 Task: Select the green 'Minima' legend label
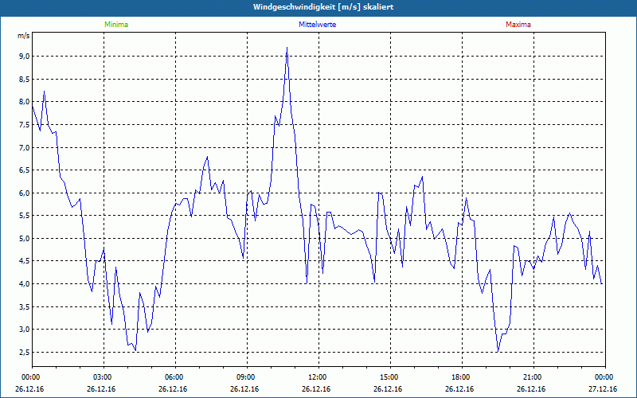[116, 25]
